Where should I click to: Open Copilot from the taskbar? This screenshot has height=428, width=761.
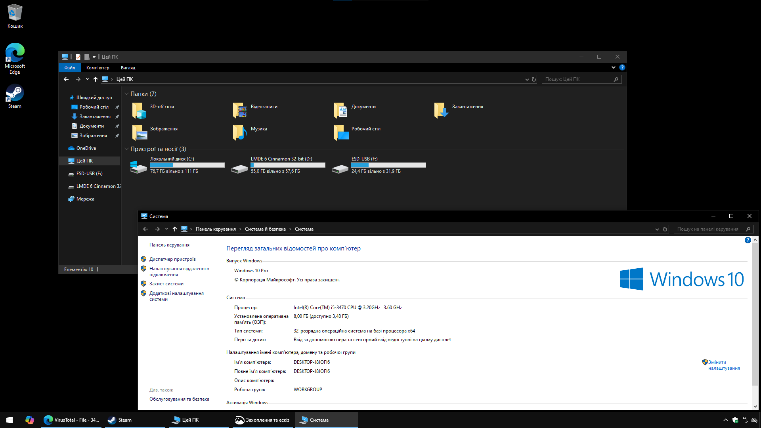(x=29, y=420)
